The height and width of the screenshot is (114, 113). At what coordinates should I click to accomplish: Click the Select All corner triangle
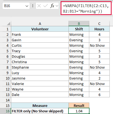pyautogui.click(x=8, y=24)
